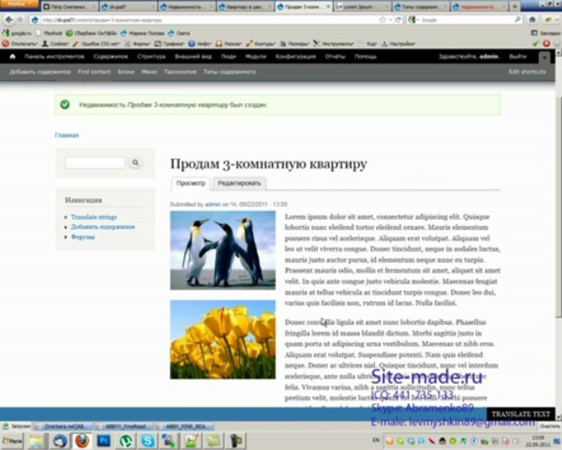Open Модули in admin menu

click(x=255, y=56)
